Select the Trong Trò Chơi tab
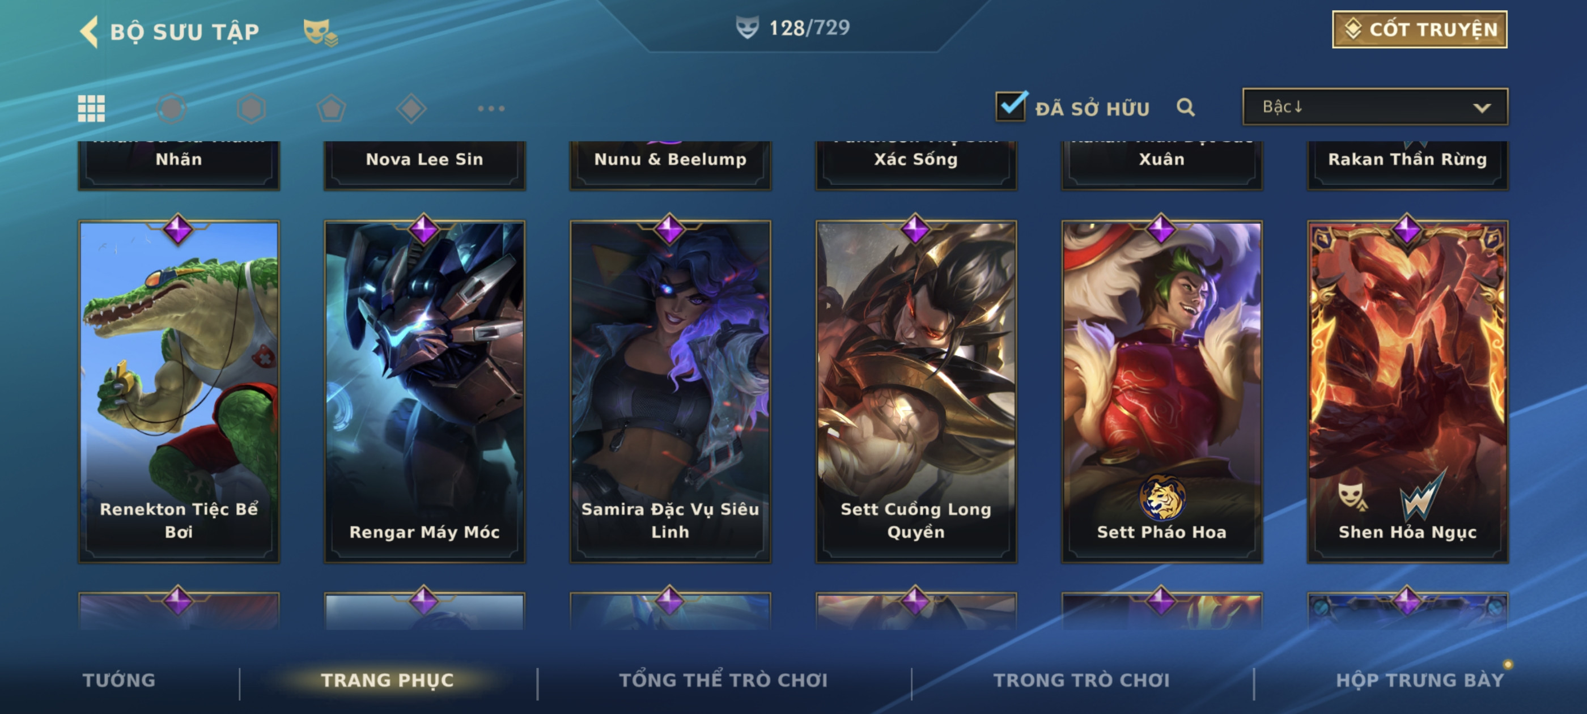Screen dimensions: 1587x714 [x=1081, y=679]
